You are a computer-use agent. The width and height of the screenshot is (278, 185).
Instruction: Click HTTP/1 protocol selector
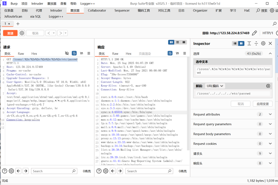tap(267, 33)
